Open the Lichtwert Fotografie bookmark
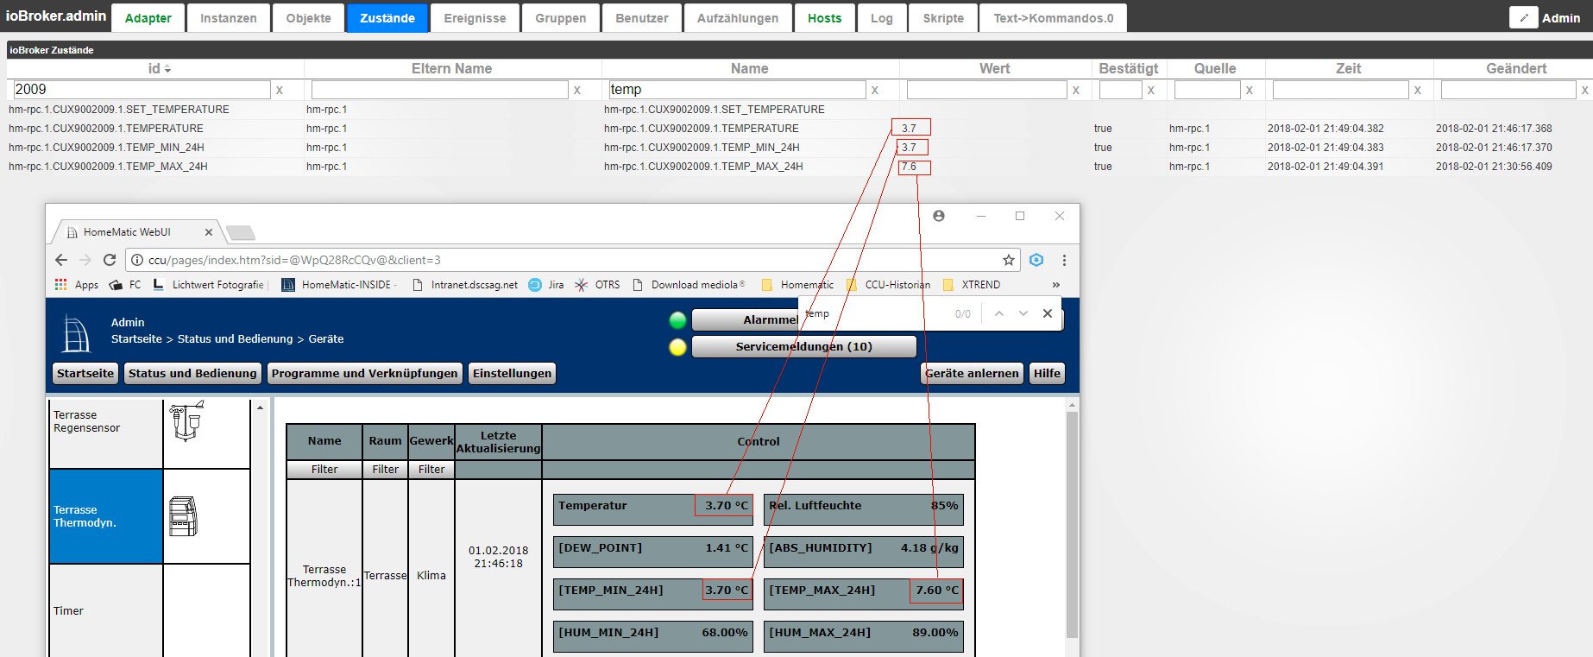The height and width of the screenshot is (657, 1593). [208, 285]
